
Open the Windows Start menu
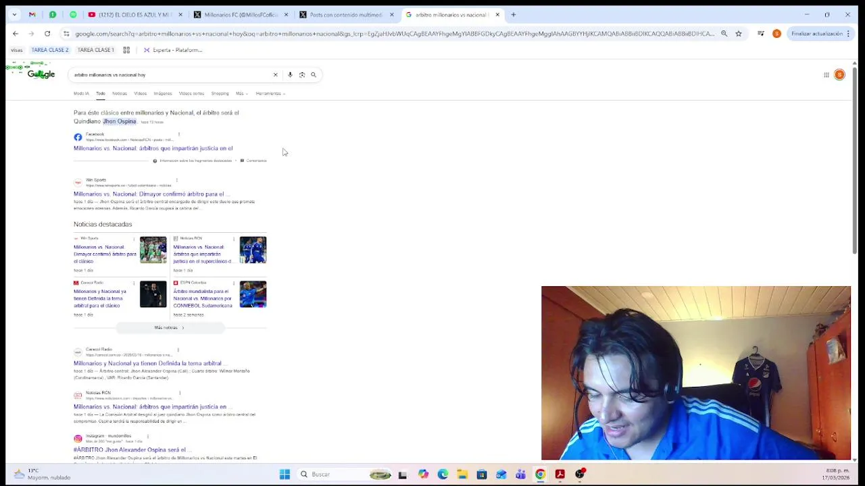tap(285, 475)
